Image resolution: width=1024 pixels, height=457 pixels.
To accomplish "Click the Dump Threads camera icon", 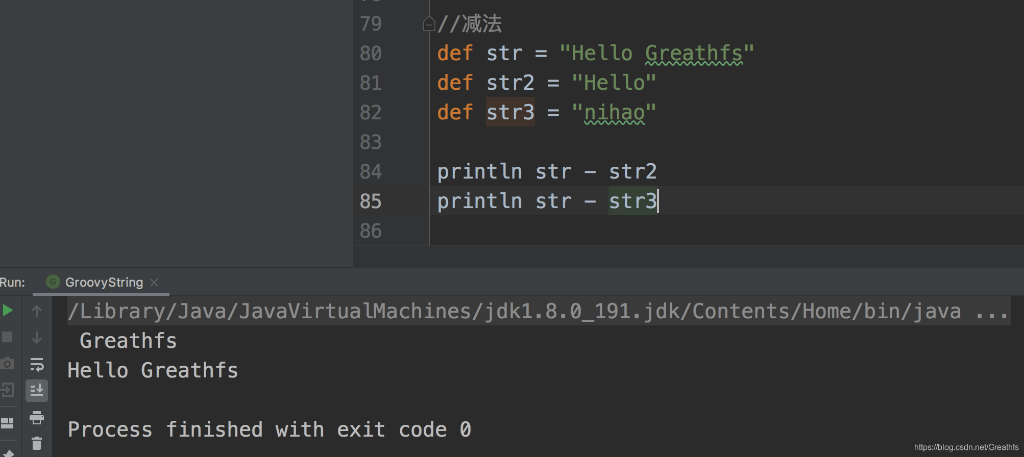I will click(x=7, y=364).
